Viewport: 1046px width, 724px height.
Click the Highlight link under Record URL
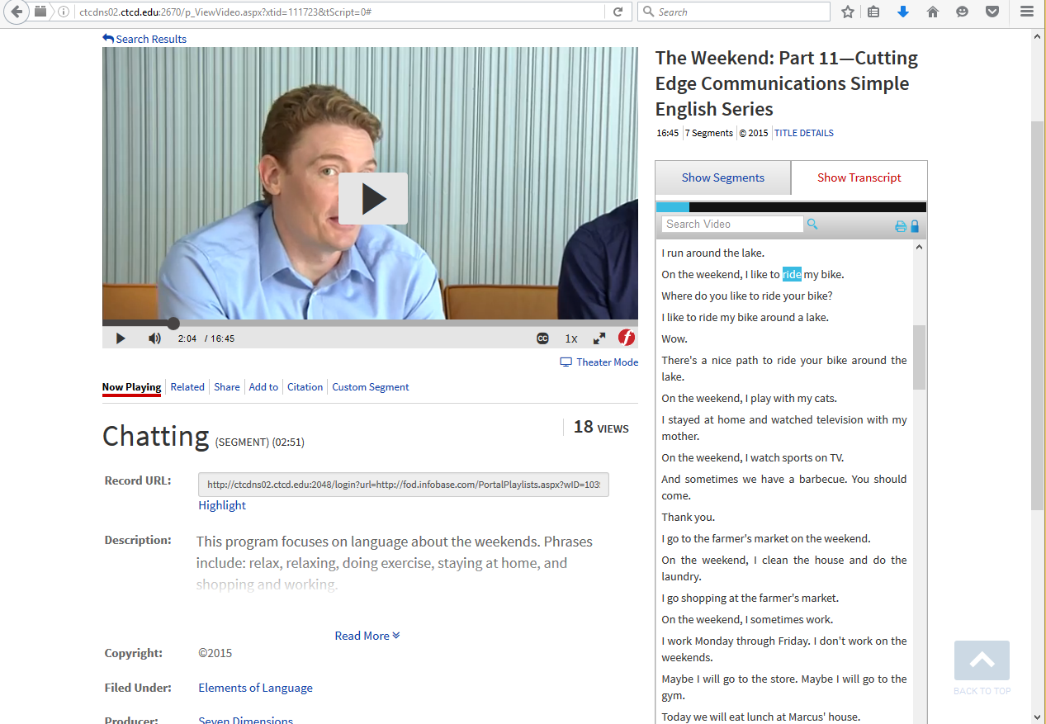[222, 505]
